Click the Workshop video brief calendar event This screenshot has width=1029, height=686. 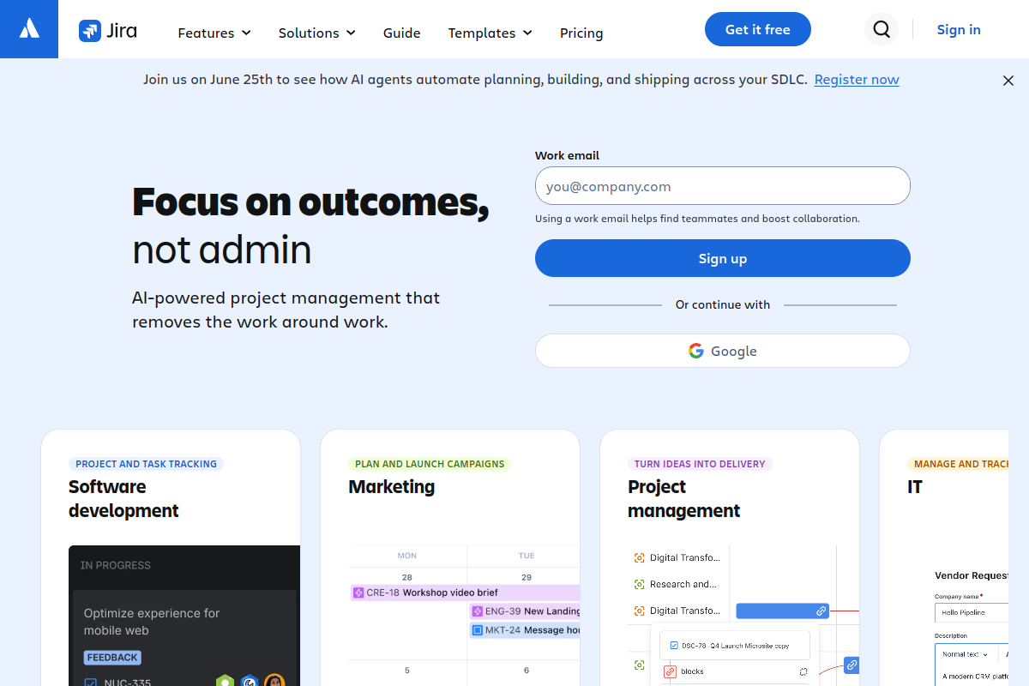466,593
